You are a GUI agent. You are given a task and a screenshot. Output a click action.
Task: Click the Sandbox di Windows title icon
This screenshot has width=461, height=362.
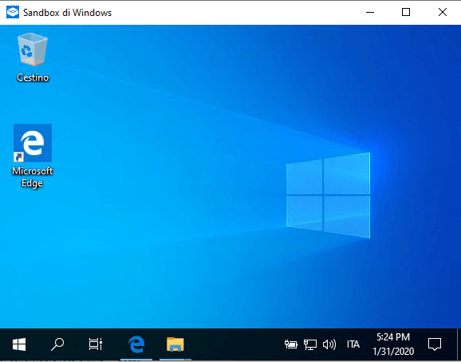13,12
